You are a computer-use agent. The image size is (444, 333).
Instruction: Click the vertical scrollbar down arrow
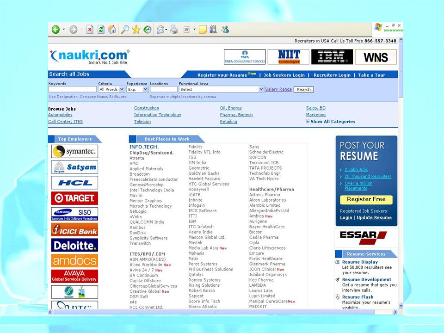[401, 306]
